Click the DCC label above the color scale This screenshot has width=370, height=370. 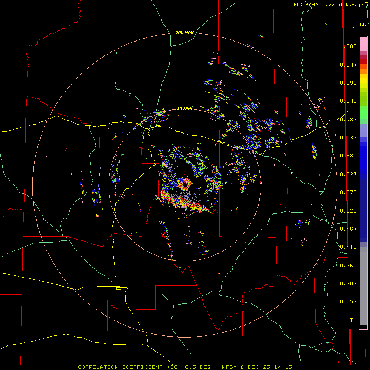click(361, 25)
